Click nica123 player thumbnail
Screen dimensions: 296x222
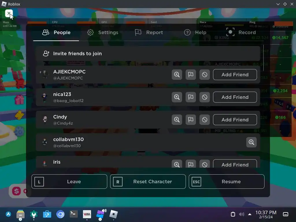(x=45, y=97)
